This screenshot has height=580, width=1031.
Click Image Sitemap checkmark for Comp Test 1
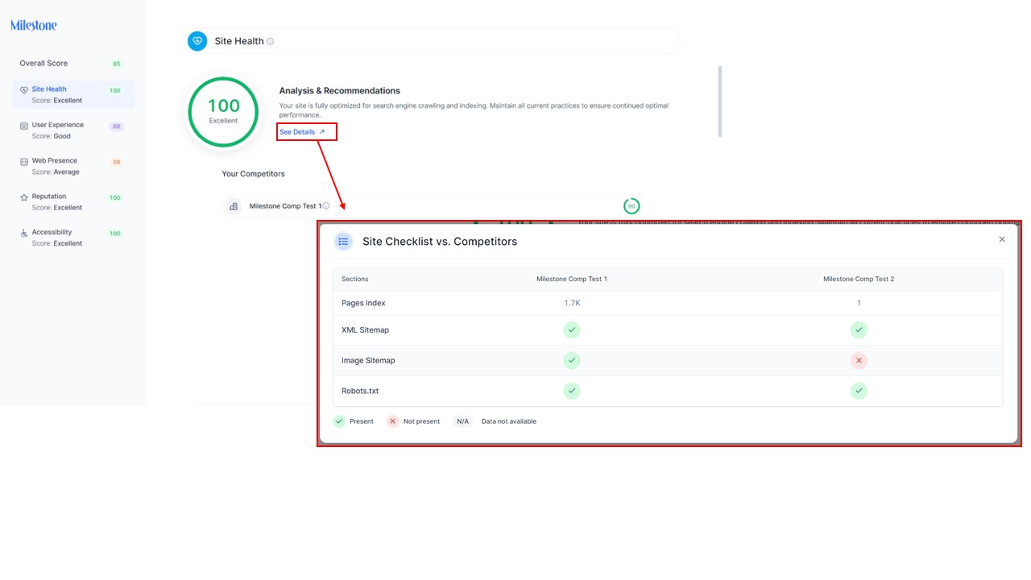click(x=572, y=360)
